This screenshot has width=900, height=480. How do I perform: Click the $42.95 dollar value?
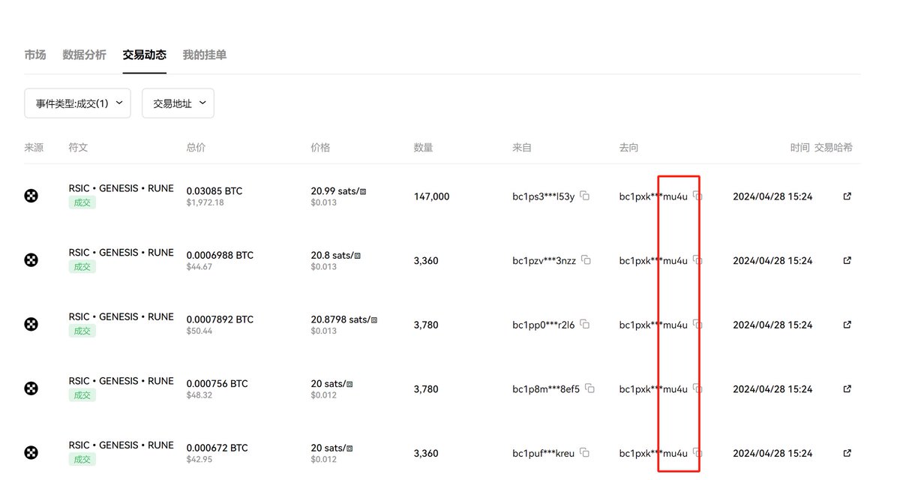pyautogui.click(x=199, y=459)
